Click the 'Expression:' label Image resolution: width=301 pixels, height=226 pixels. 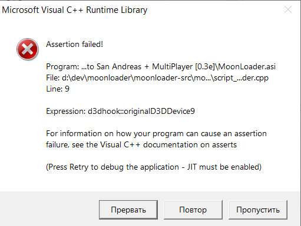coord(66,112)
